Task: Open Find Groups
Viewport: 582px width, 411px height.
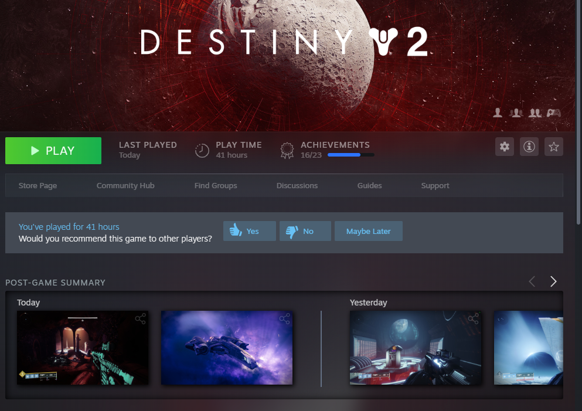Action: [216, 186]
